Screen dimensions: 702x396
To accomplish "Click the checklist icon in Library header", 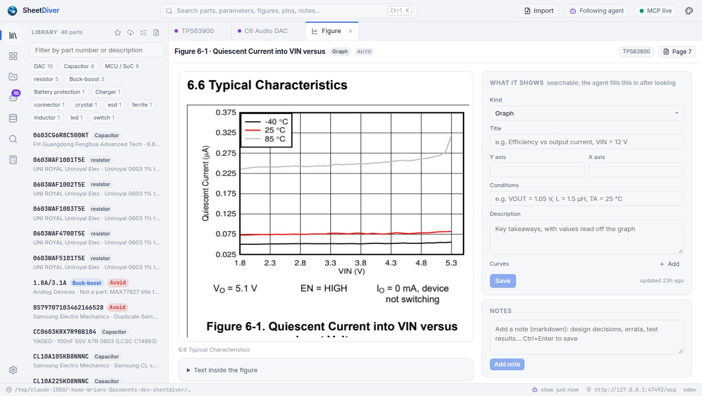I will pos(143,33).
